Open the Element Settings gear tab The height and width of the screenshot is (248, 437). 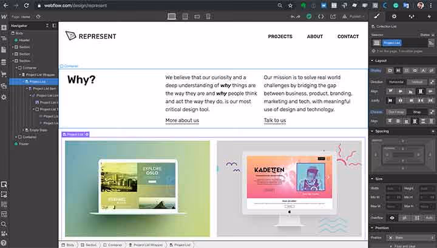[394, 17]
